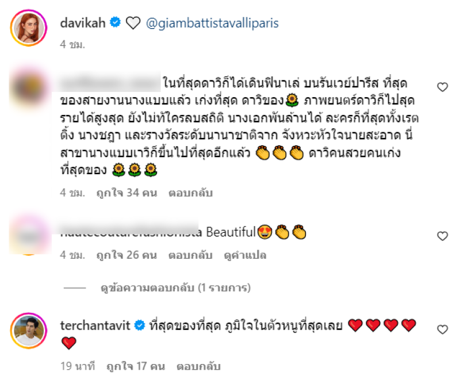Reply to the long Paris runway comment
Screen dimensions: 460x387
(190, 193)
